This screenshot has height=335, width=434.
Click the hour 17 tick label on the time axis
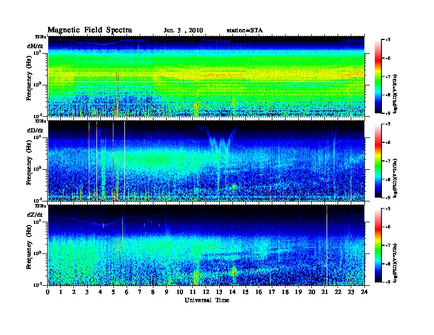[272, 292]
